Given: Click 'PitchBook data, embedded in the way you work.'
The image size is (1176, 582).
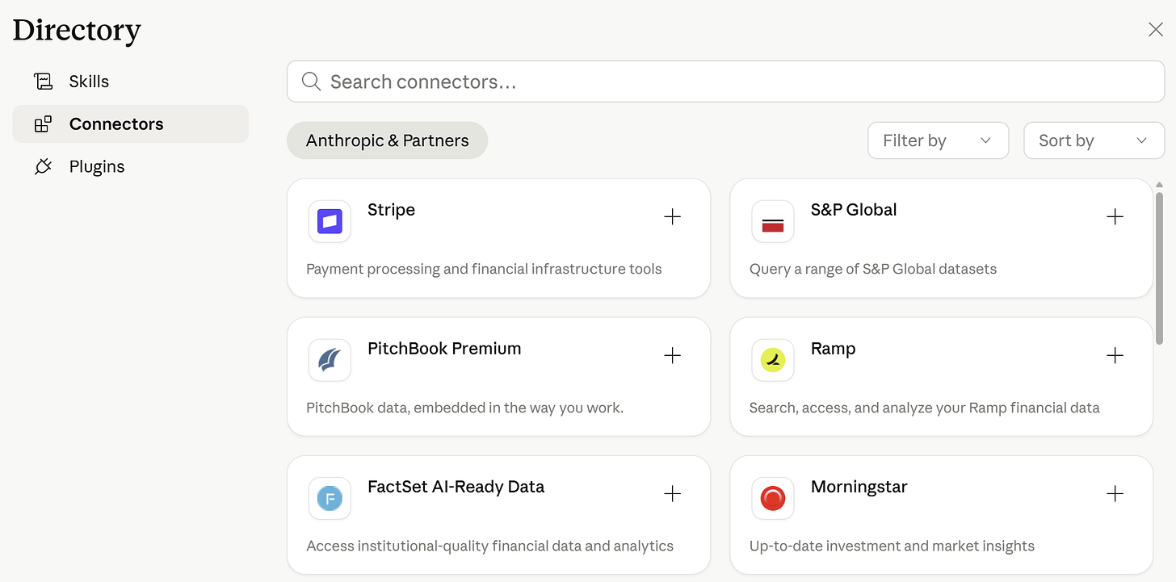Looking at the screenshot, I should point(464,408).
